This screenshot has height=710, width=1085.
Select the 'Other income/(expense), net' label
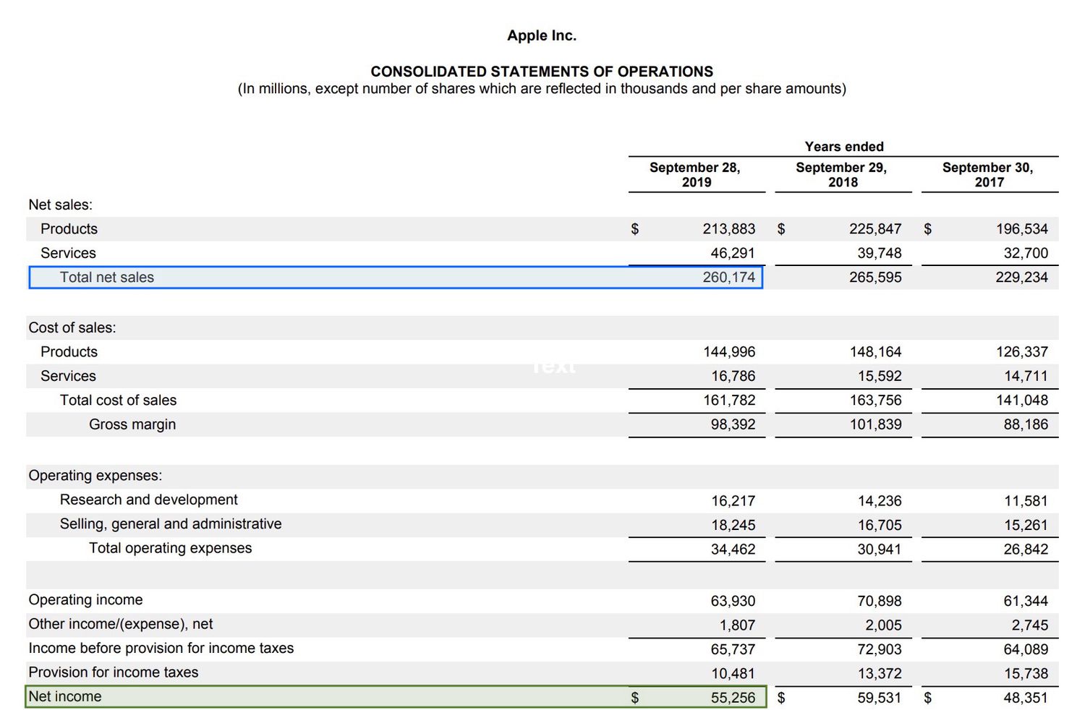pyautogui.click(x=121, y=625)
